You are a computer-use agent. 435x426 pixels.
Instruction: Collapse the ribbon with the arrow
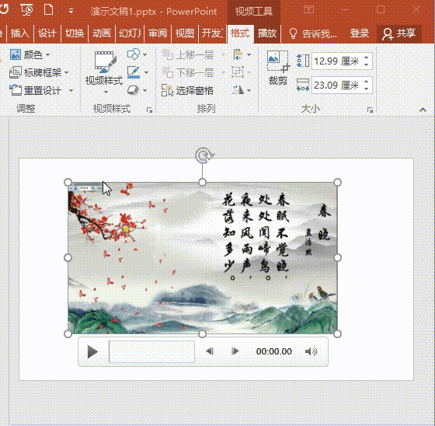(423, 110)
